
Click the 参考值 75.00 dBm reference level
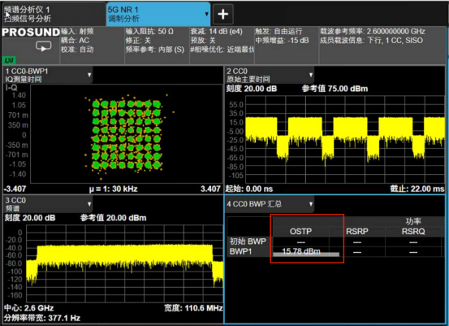coord(335,89)
